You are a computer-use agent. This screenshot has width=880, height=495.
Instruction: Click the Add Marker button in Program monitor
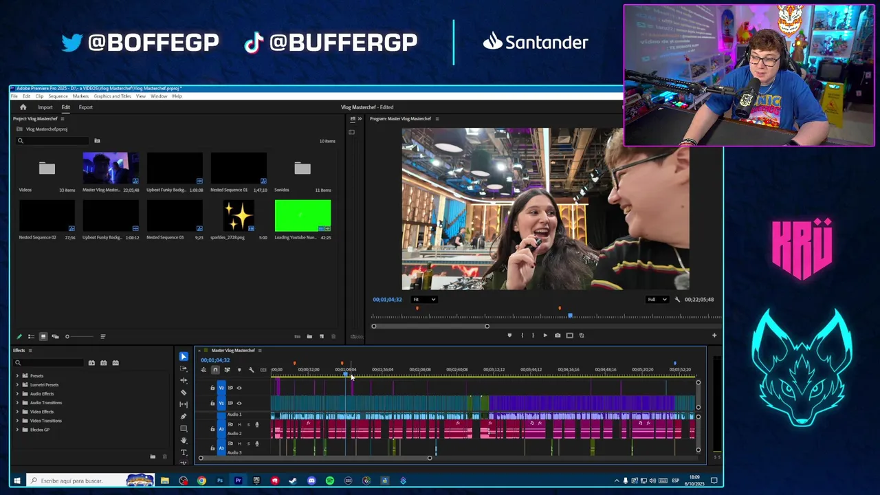(x=509, y=335)
